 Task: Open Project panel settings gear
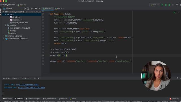(x=36, y=8)
